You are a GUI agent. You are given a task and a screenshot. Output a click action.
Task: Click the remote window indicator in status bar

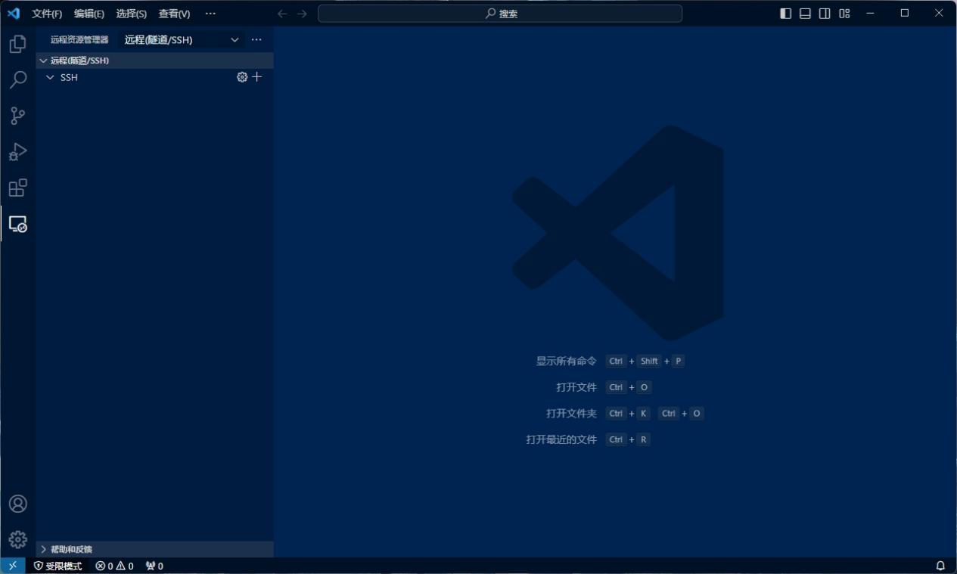13,566
